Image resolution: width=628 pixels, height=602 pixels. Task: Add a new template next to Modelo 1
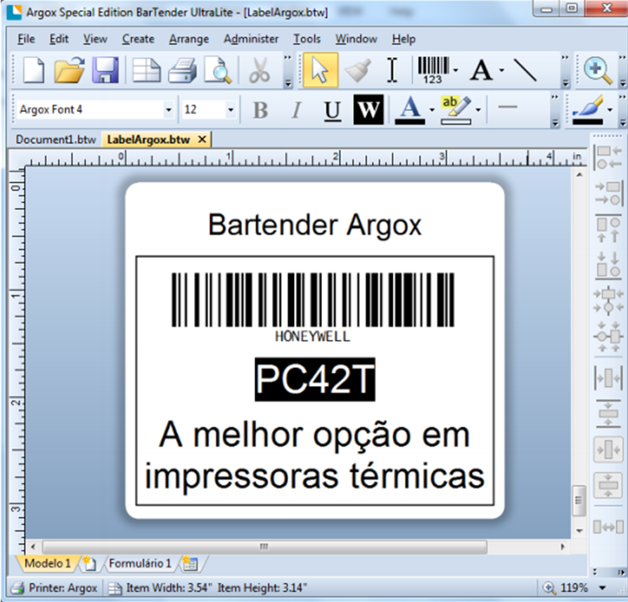[90, 563]
